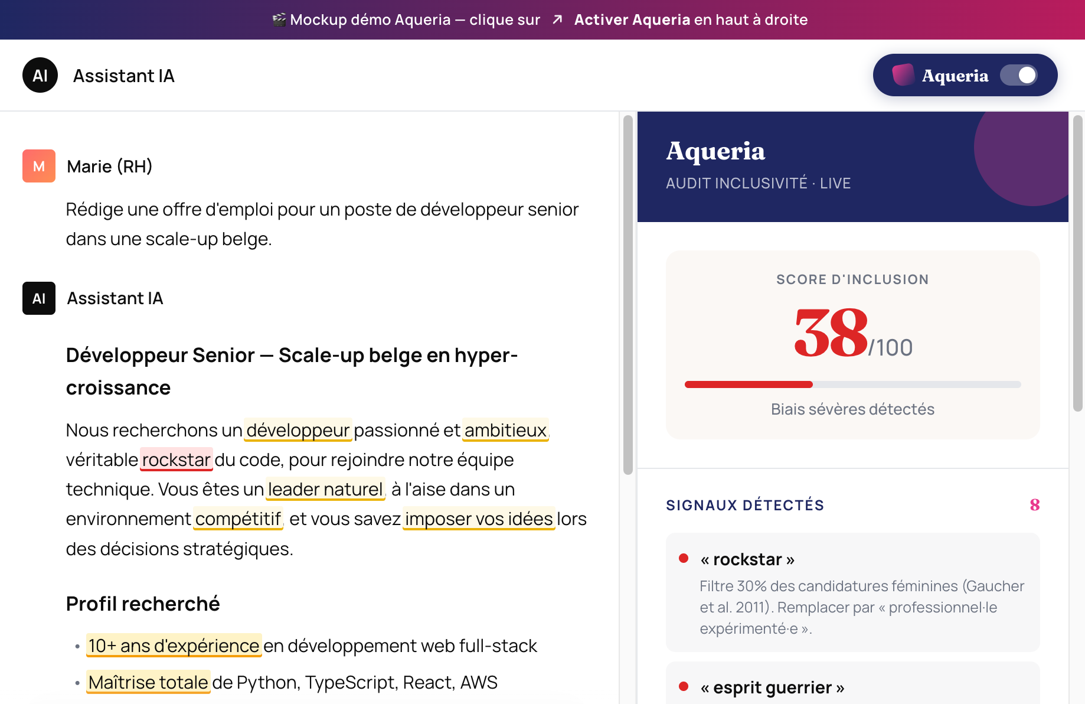Open the esprit guerrier signal card

(852, 683)
